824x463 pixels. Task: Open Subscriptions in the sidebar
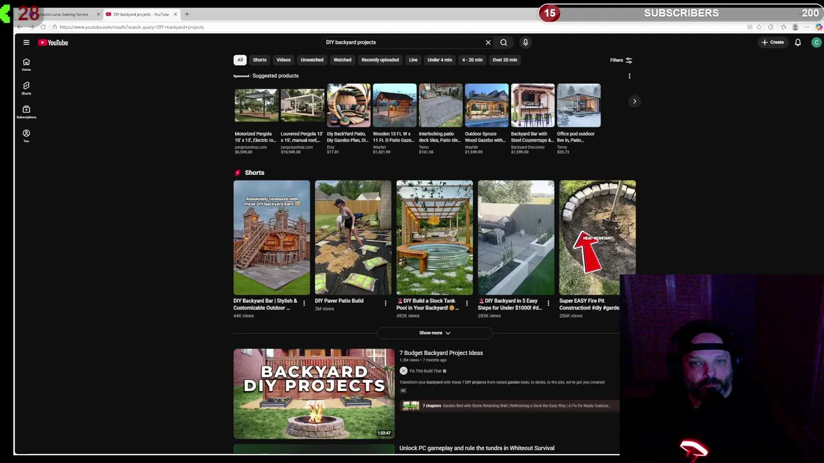coord(26,112)
